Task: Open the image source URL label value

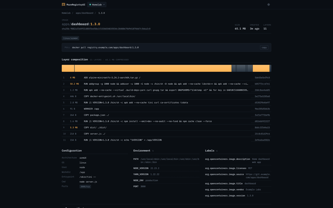Action: point(258,176)
